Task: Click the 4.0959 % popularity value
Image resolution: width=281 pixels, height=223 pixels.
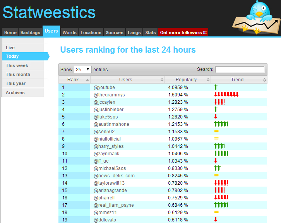Action: pos(178,87)
